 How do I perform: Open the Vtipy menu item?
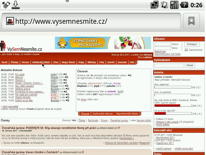(81, 62)
